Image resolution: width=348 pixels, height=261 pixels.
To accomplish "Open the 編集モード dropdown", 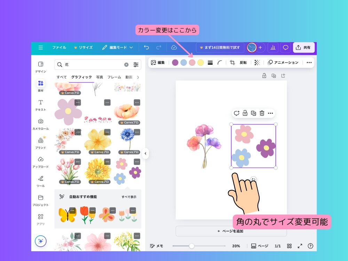I will 118,48.
